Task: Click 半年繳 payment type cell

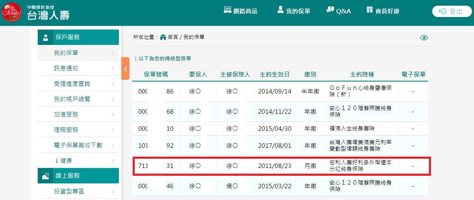Action: pyautogui.click(x=310, y=91)
